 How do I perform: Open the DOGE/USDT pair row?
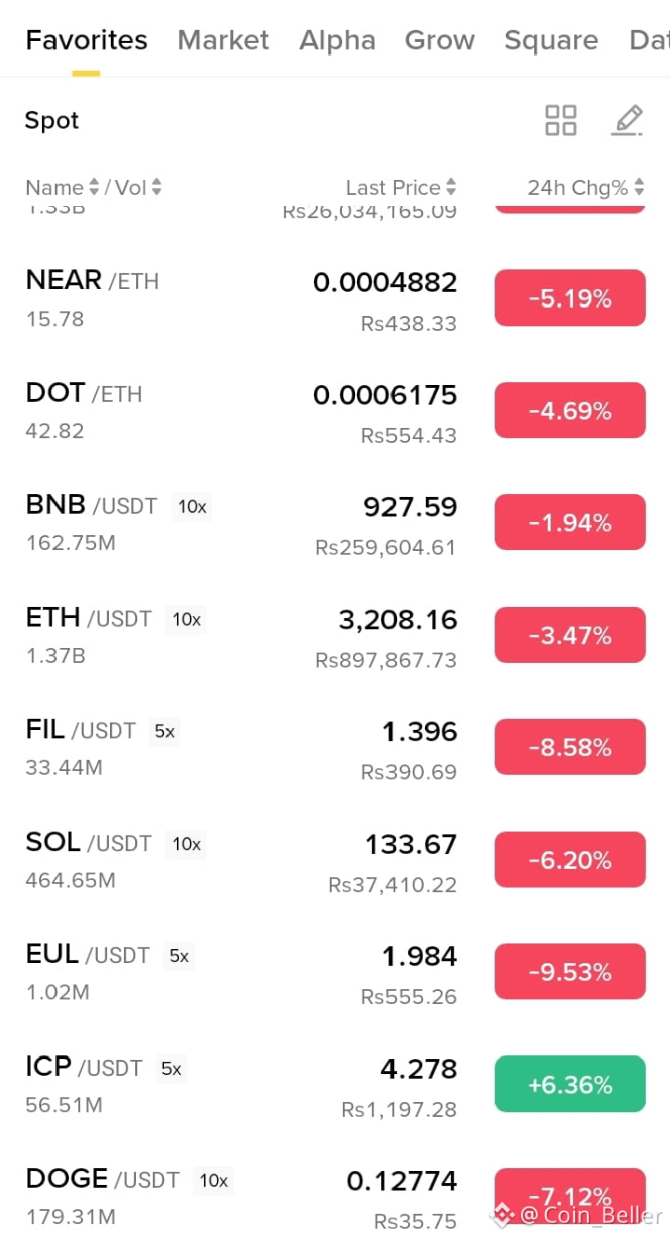335,1197
